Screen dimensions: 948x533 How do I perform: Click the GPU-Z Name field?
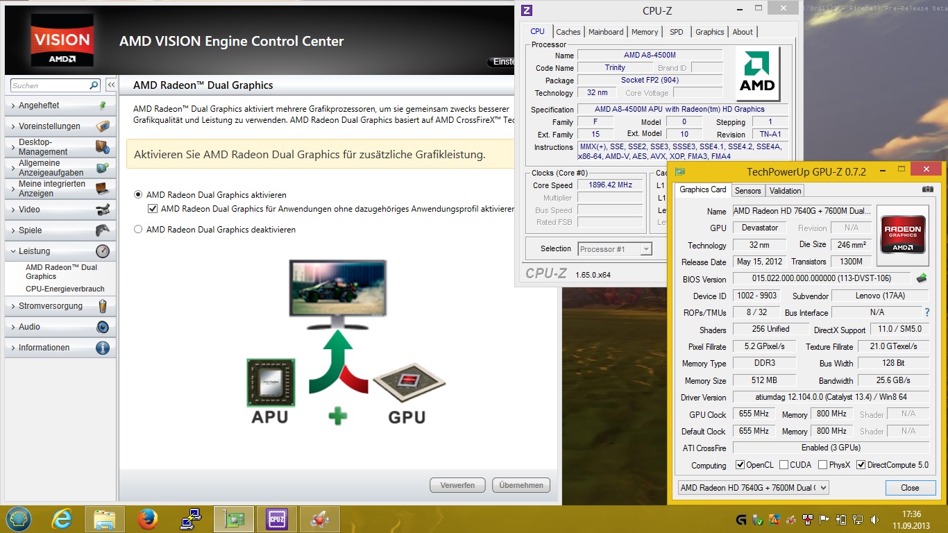[x=802, y=211]
